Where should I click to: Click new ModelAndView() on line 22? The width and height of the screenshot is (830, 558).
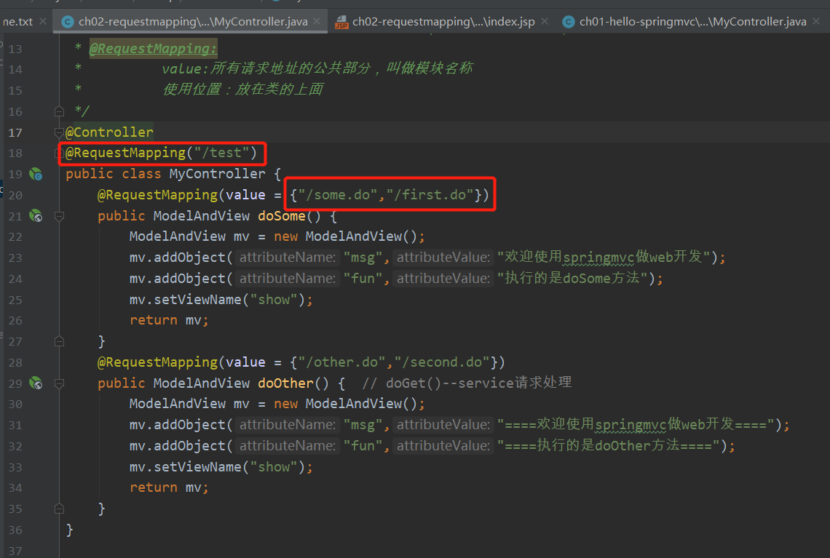click(346, 236)
